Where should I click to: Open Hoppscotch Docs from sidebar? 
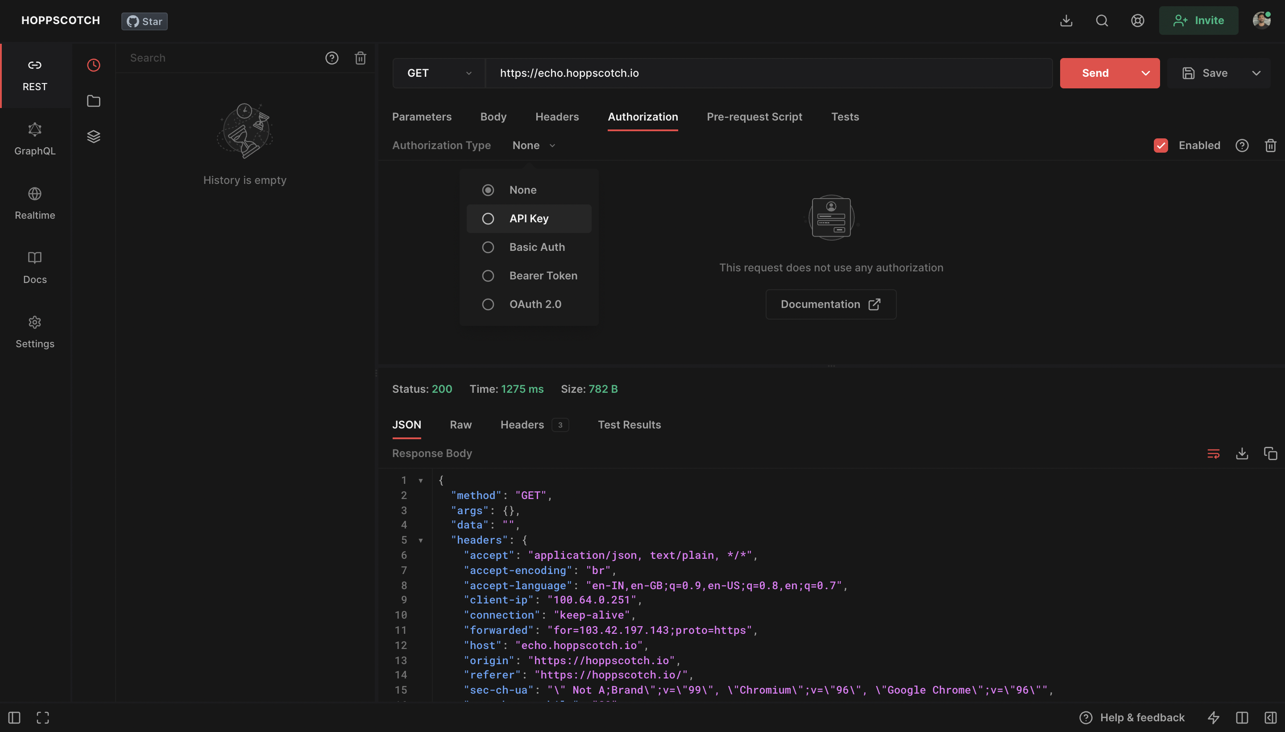tap(34, 267)
